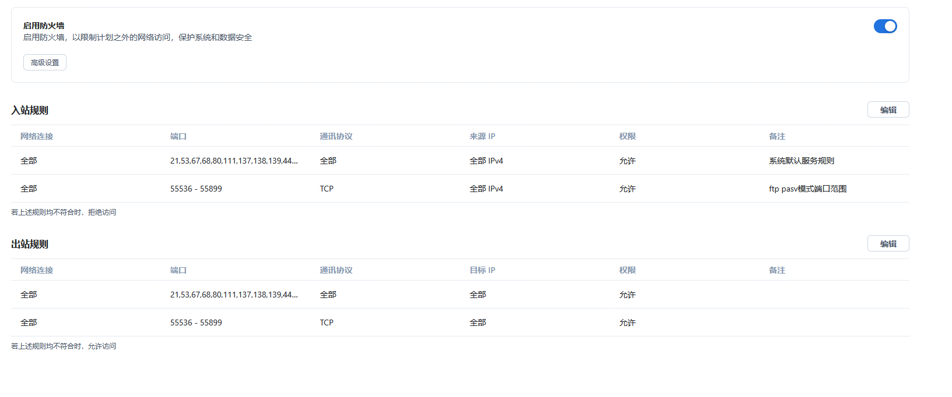Click 全部 IPv4 in the 系统默认服务规则 row

point(487,161)
